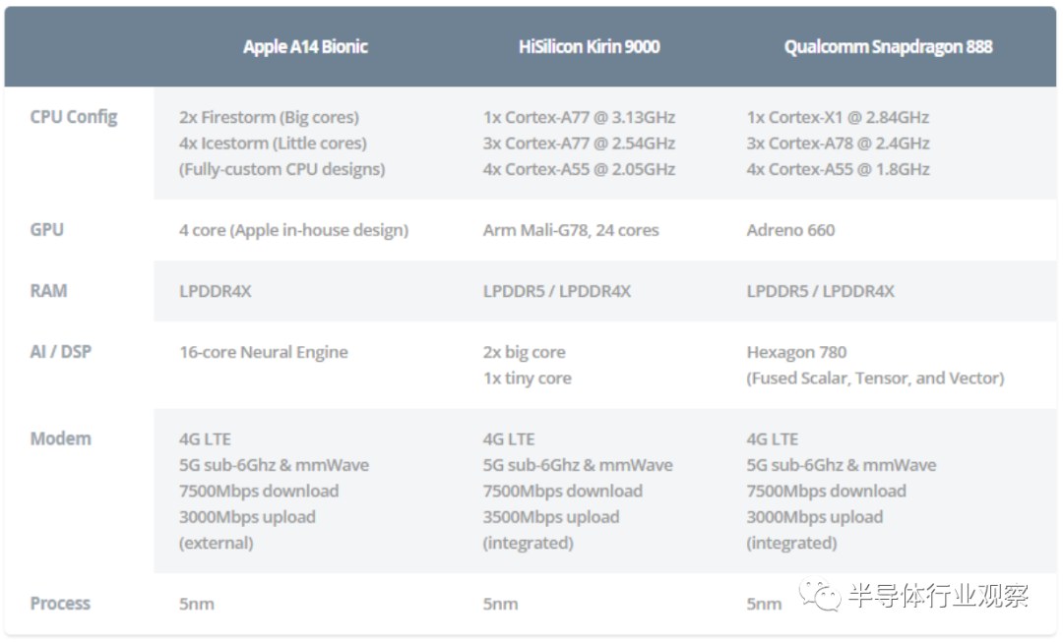1063x642 pixels.
Task: Click the "3500Mbps upload" line
Action: click(x=551, y=517)
